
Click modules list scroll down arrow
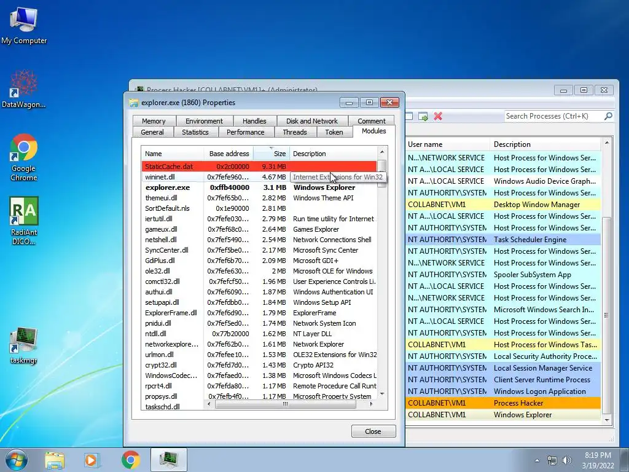click(x=382, y=394)
